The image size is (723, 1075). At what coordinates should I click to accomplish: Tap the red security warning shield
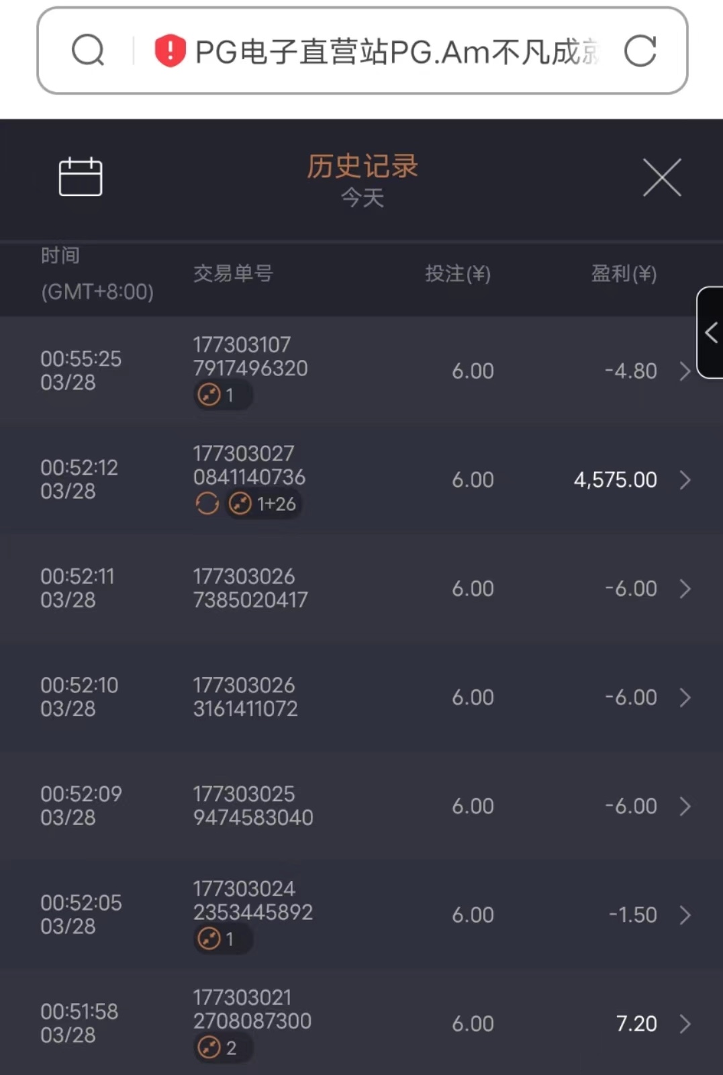point(170,51)
